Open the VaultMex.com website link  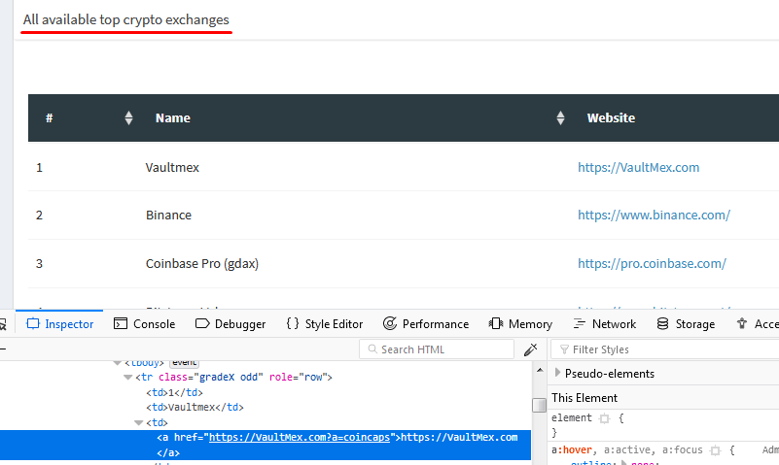[638, 168]
